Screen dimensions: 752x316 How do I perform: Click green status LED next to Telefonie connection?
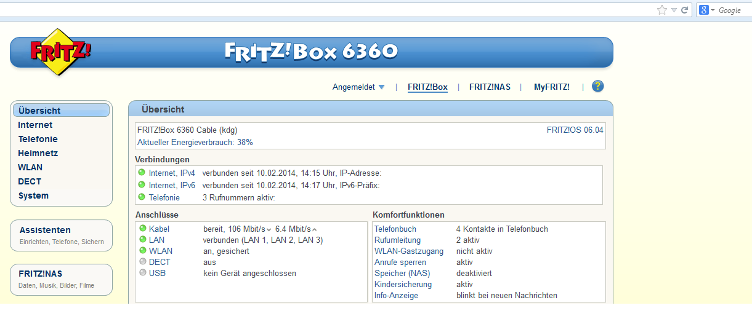[x=142, y=197]
